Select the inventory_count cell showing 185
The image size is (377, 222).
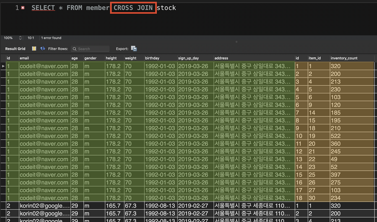[x=352, y=113]
